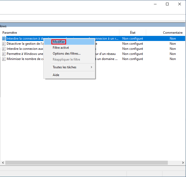This screenshot has width=186, height=177.
Task: Click the submenu arrow beside Toutes les tâches
Action: [91, 67]
